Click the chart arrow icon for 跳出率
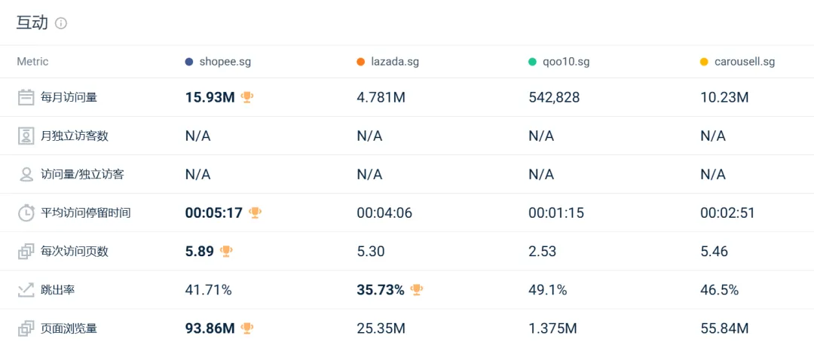 [26, 289]
